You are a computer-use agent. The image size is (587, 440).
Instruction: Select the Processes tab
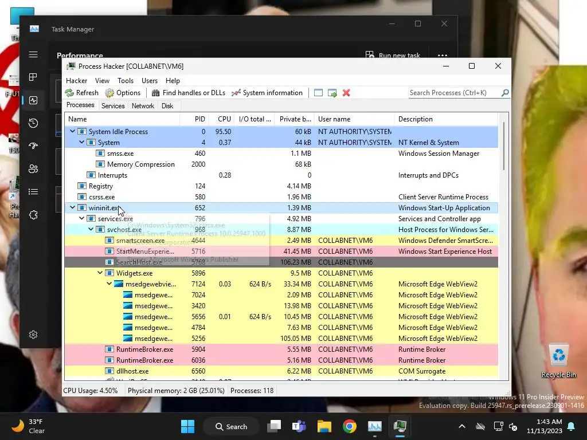tap(80, 105)
